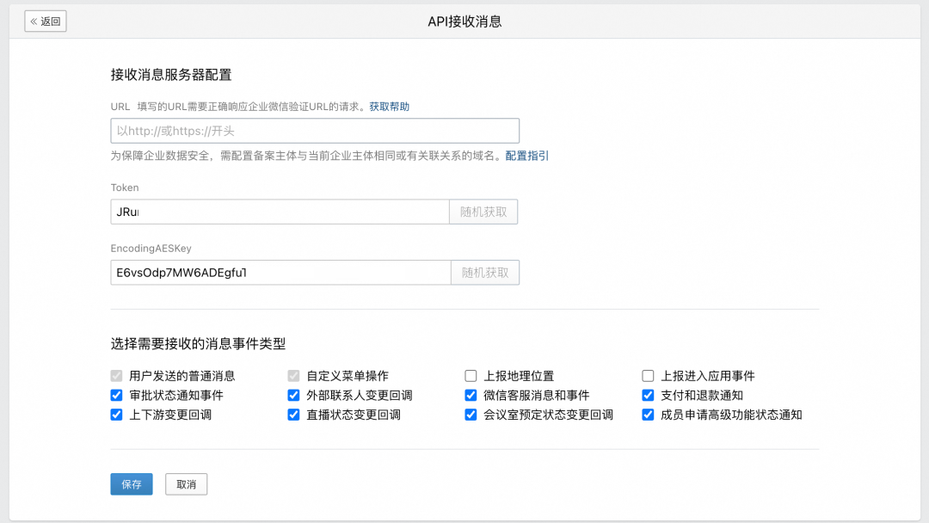The height and width of the screenshot is (523, 929).
Task: Uncheck 审批状态通知事件
Action: pyautogui.click(x=117, y=395)
